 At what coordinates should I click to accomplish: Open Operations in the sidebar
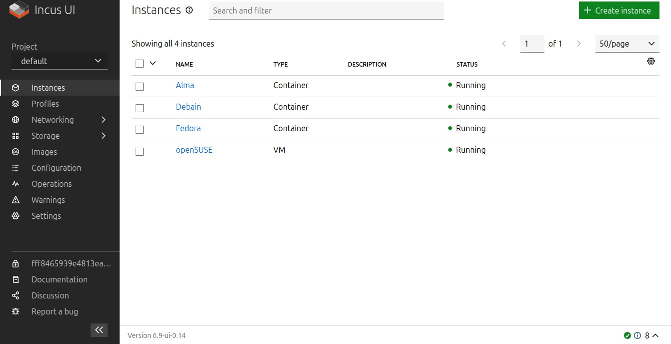point(52,184)
